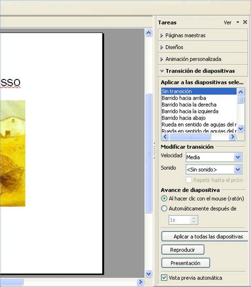Select Al hacer clic con el mouse option
Image resolution: width=251 pixels, height=287 pixels.
click(164, 199)
